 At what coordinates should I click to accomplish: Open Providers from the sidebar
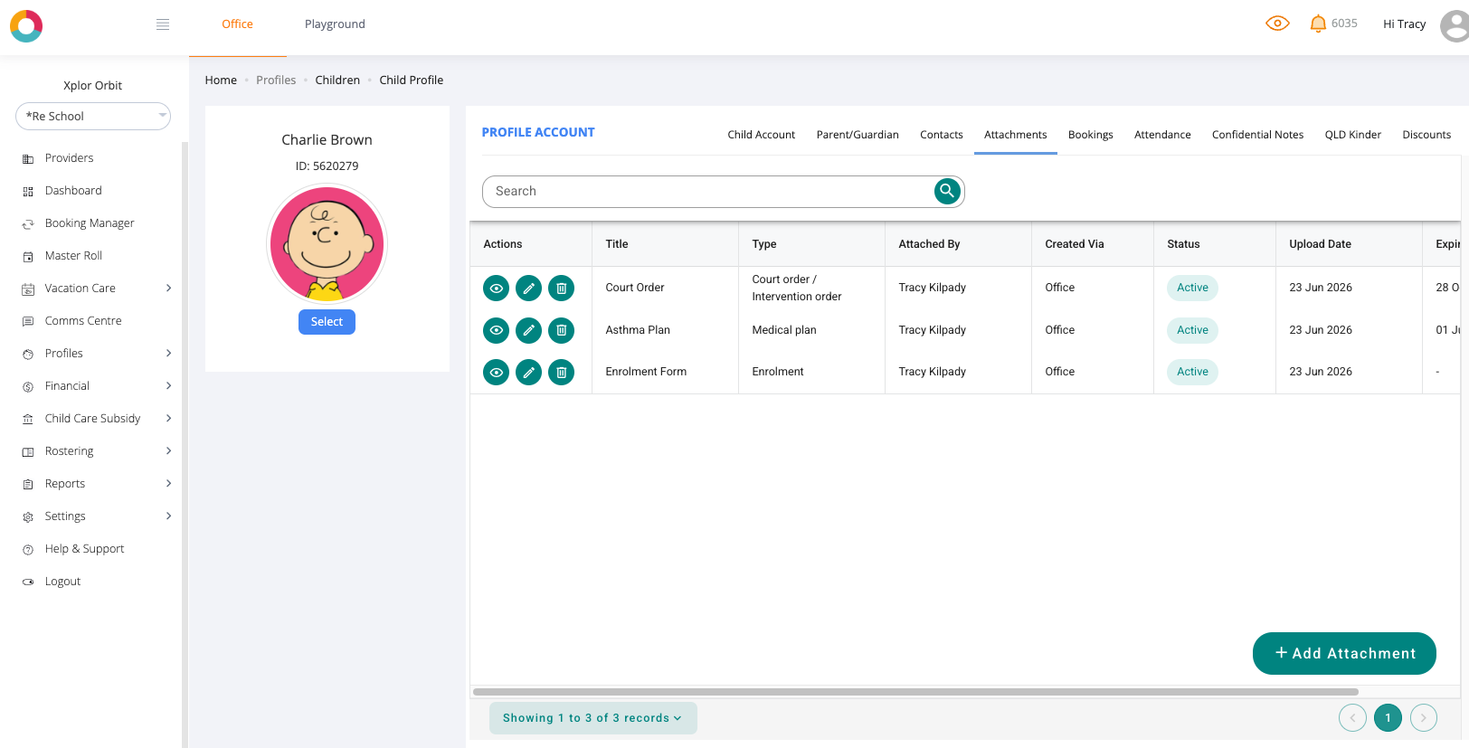coord(69,158)
